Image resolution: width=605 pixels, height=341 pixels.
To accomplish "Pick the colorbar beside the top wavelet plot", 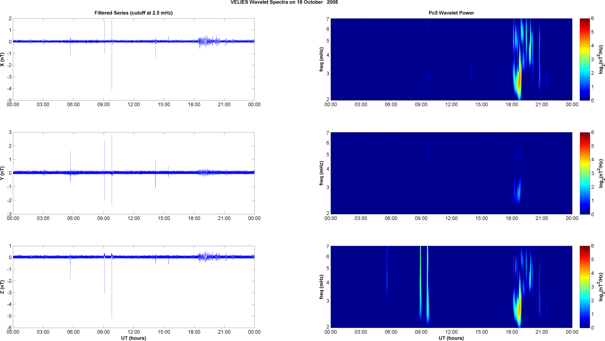I will point(585,59).
